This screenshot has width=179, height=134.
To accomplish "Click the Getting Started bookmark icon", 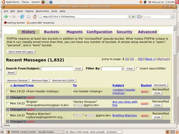I will [5, 23].
